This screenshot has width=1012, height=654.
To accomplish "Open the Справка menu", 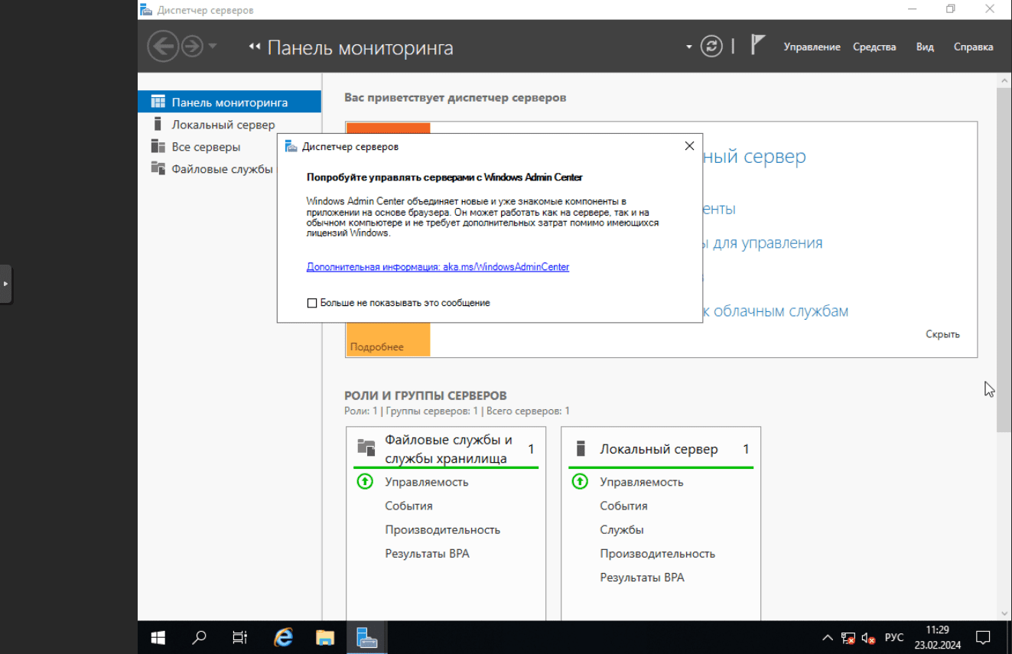I will tap(973, 47).
